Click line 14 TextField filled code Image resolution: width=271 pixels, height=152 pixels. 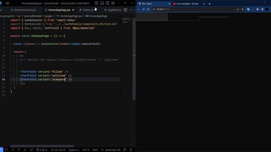tap(44, 71)
